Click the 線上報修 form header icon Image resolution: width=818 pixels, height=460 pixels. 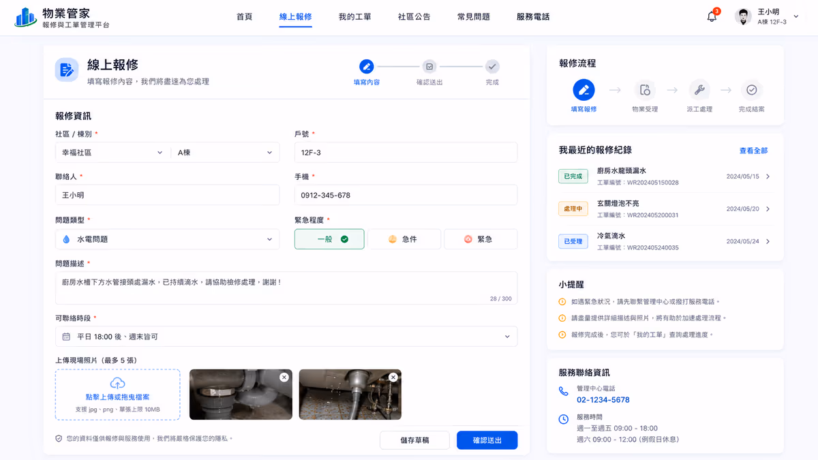point(67,70)
